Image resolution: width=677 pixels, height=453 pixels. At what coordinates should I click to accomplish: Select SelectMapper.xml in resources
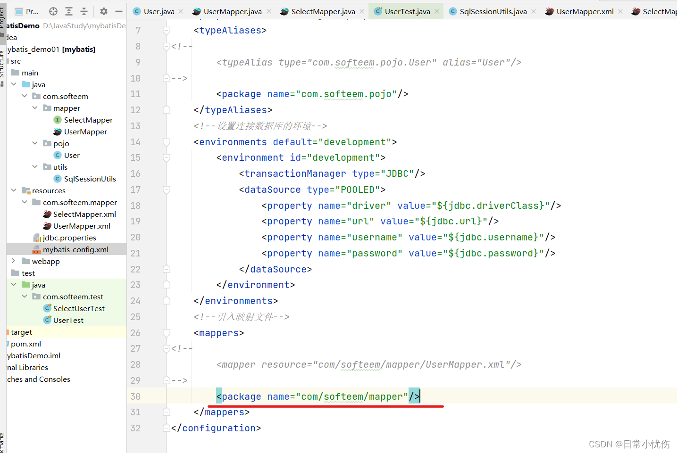(x=84, y=214)
